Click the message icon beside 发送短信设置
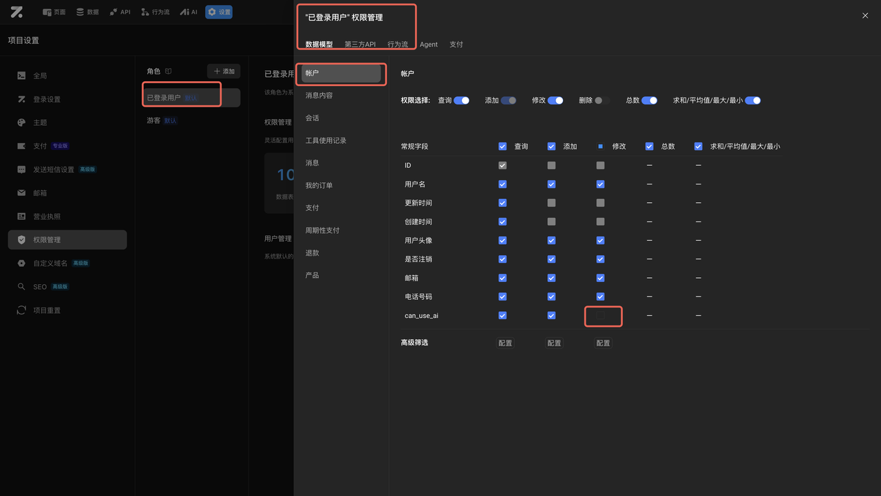 pos(21,169)
